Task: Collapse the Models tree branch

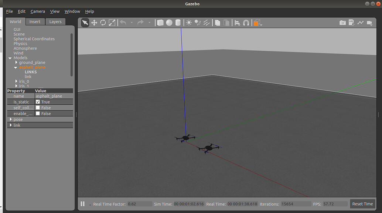Action: coord(10,58)
